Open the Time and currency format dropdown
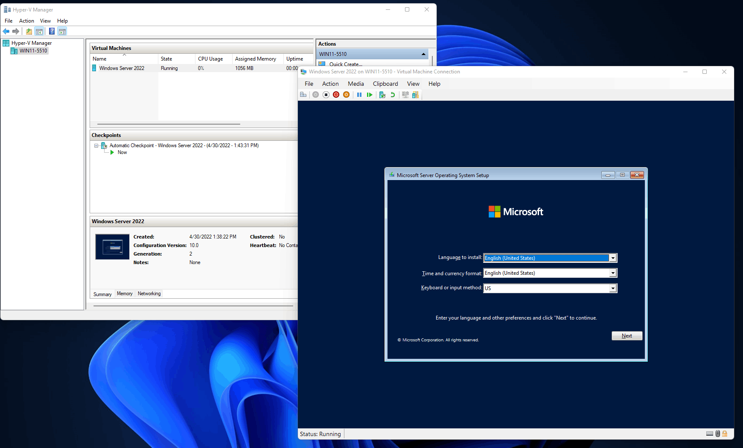The image size is (743, 448). (x=613, y=273)
